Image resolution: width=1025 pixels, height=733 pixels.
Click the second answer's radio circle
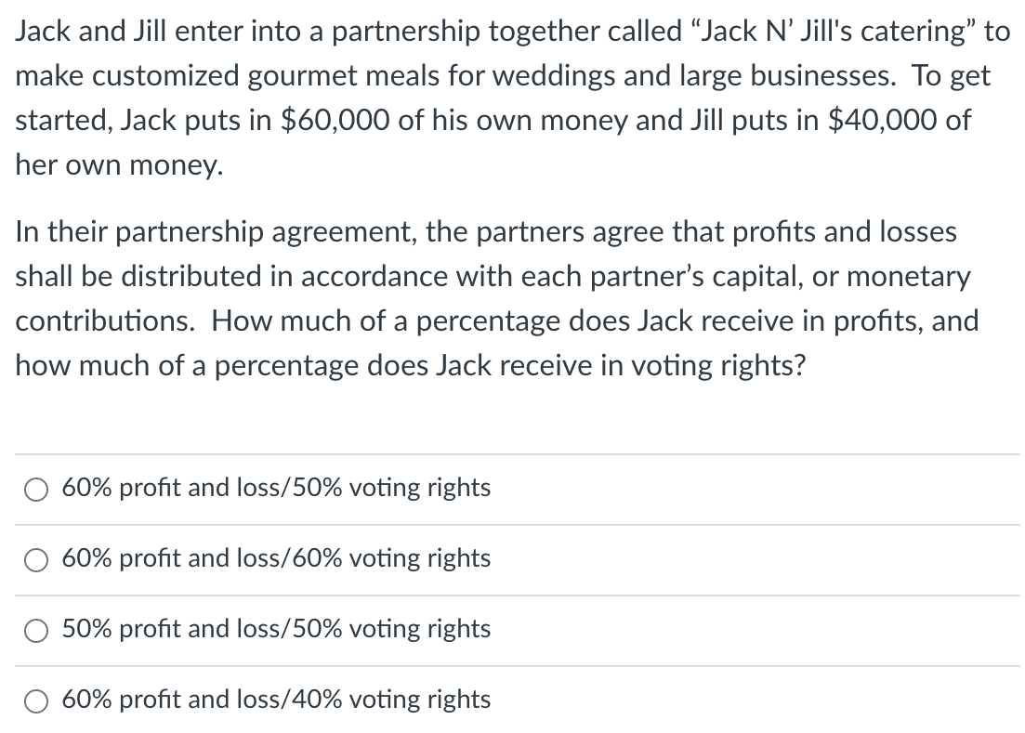pyautogui.click(x=36, y=559)
